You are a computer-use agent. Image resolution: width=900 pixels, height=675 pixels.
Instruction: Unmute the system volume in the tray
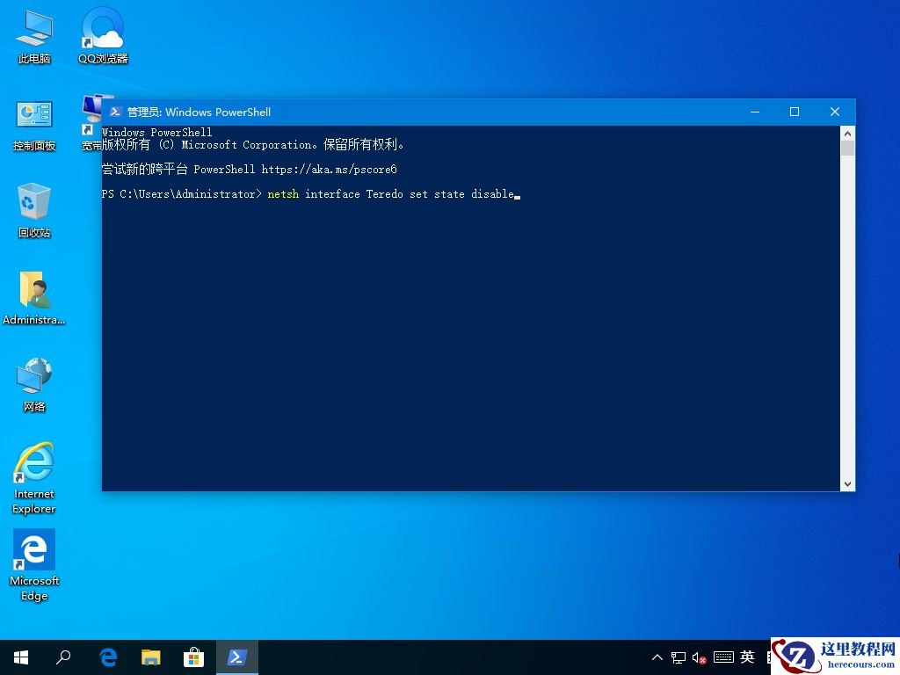[699, 657]
